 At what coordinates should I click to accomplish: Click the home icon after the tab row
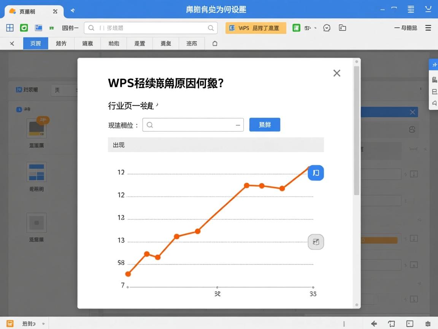tap(214, 43)
